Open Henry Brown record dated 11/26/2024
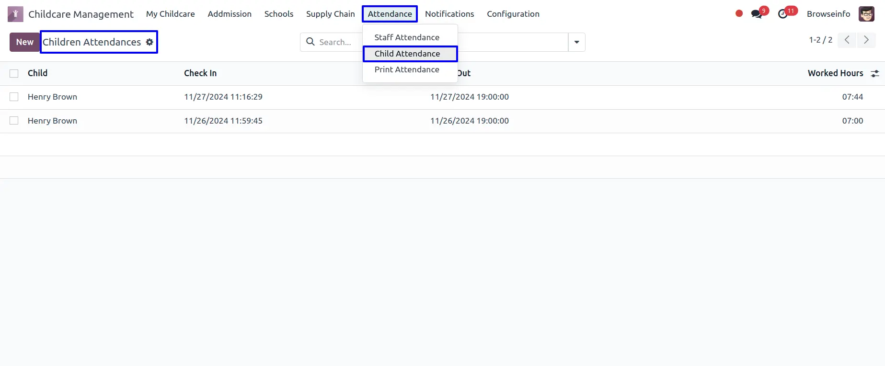 tap(52, 121)
